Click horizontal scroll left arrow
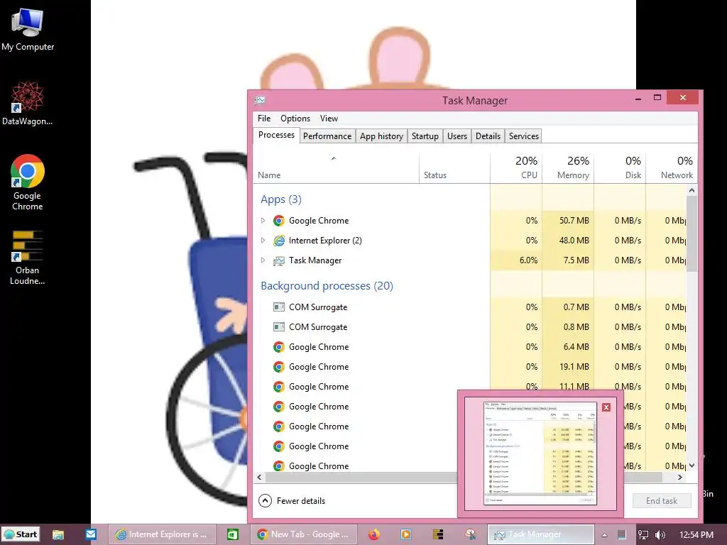 pyautogui.click(x=259, y=477)
